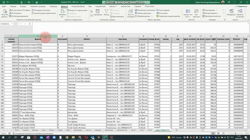Image resolution: width=250 pixels, height=140 pixels.
Task: Add a new sheet with plus button
Action: pos(177,130)
